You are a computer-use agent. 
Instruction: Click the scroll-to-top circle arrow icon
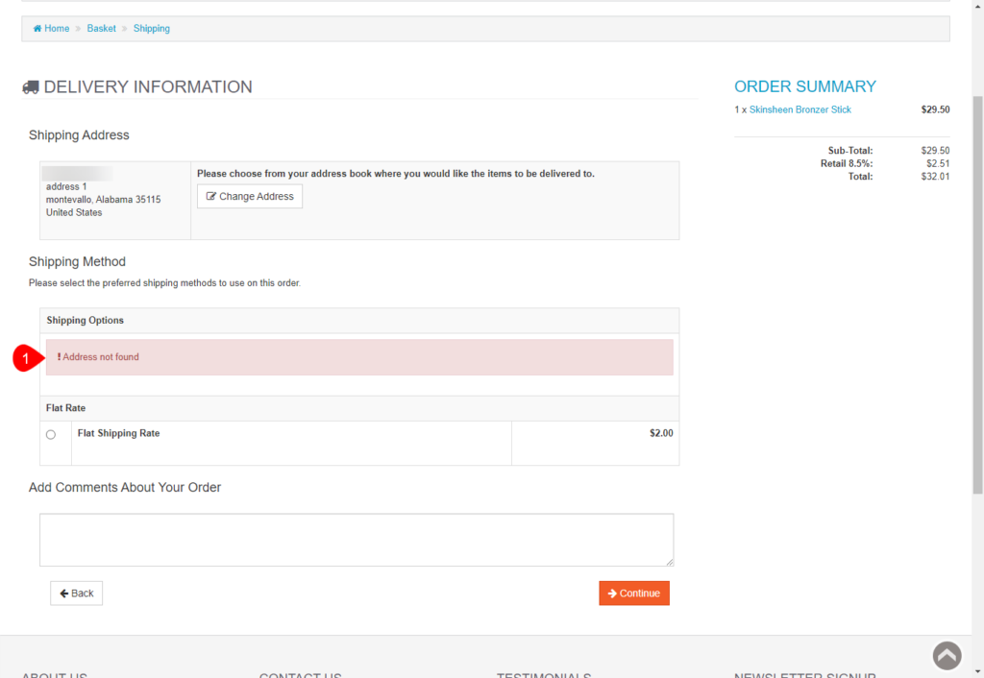[x=947, y=655]
